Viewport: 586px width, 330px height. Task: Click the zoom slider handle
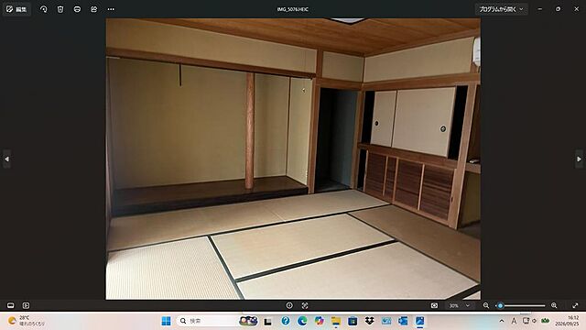501,305
